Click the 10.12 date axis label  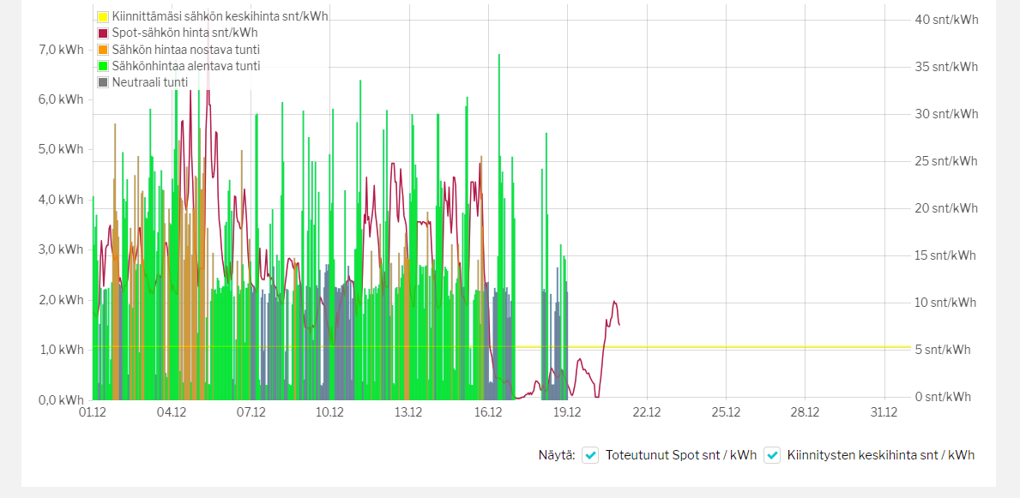click(x=329, y=411)
